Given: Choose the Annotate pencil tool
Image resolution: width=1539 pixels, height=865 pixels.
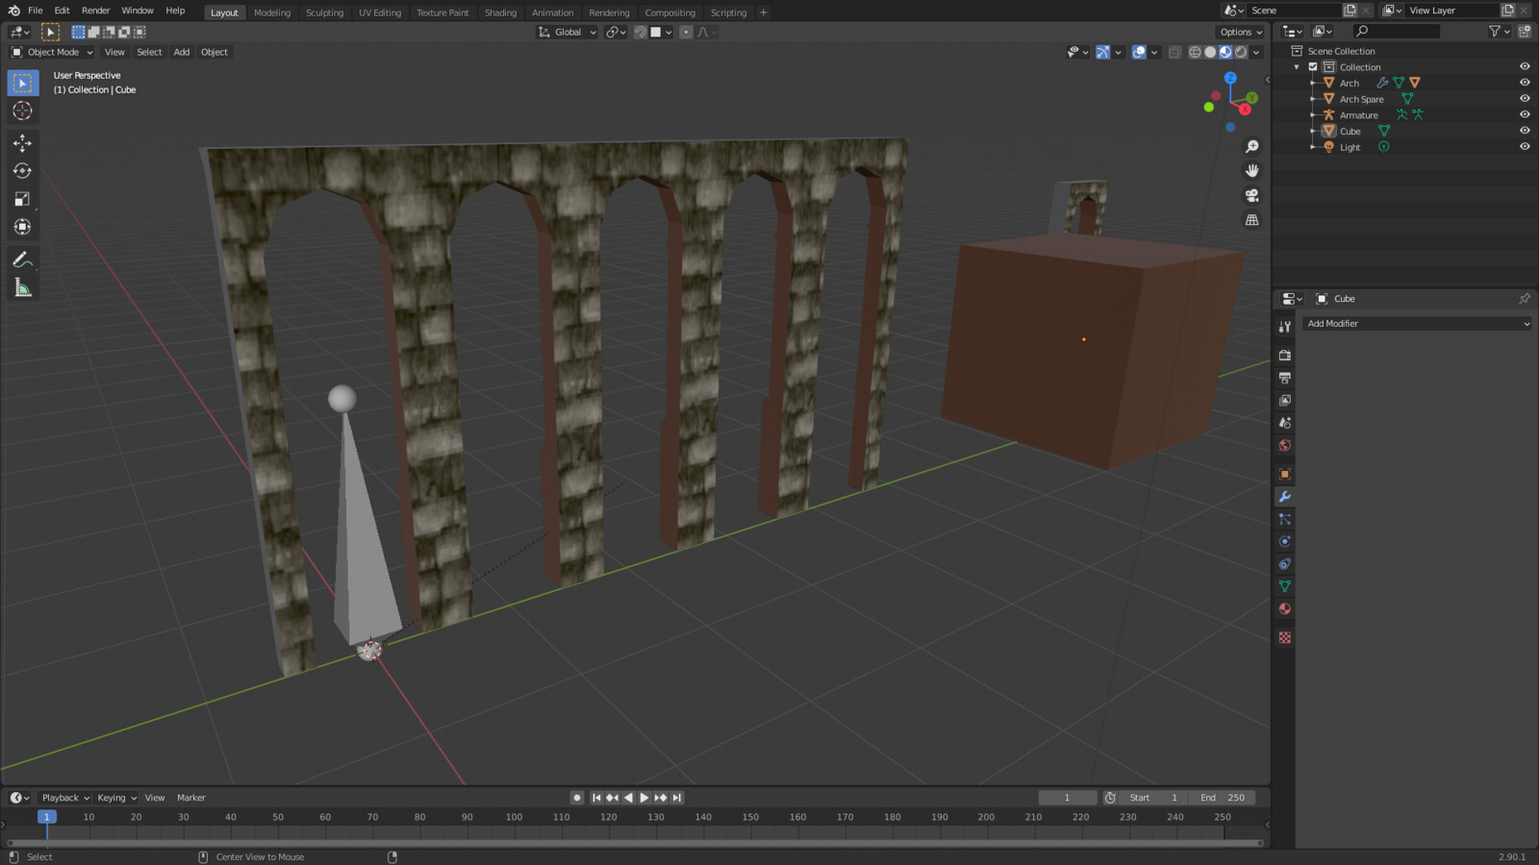Looking at the screenshot, I should click(22, 259).
